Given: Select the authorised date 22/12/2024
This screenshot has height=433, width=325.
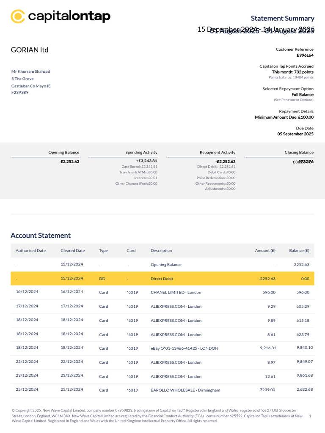Looking at the screenshot, I should (x=27, y=362).
